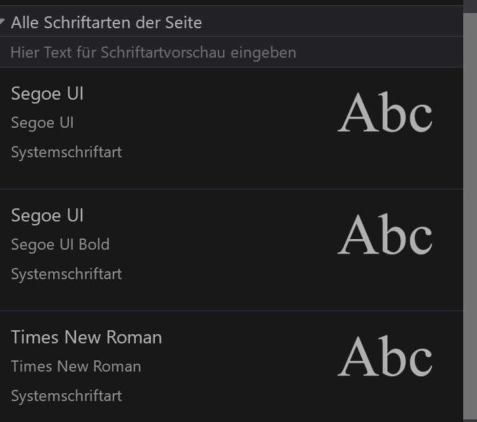Click Abc preview of the first Segoe UI font
The image size is (477, 422).
tap(385, 114)
